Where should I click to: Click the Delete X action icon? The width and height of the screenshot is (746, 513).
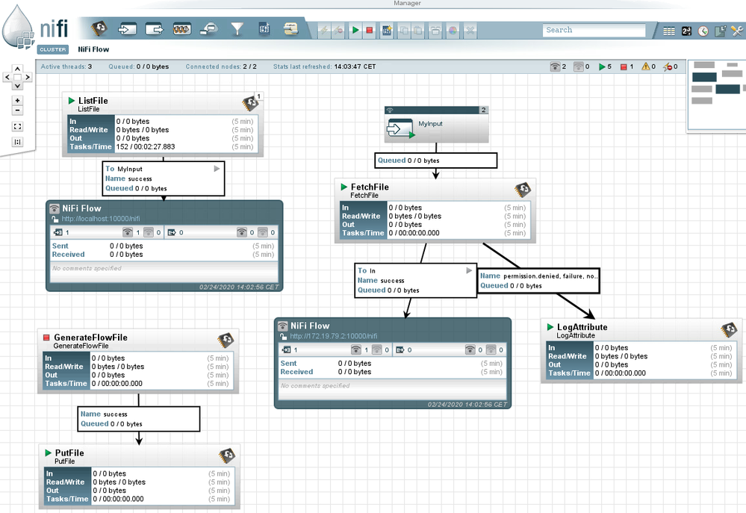click(470, 31)
